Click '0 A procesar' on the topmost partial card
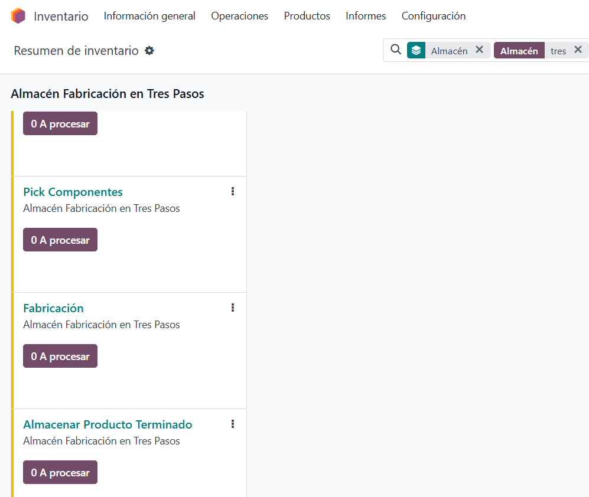Viewport: 589px width, 497px height. click(60, 123)
